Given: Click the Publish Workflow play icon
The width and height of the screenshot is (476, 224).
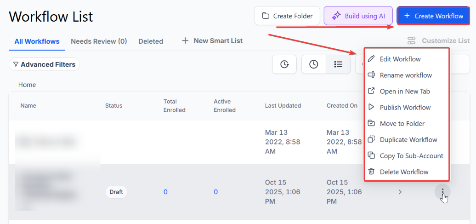Looking at the screenshot, I should [x=372, y=107].
